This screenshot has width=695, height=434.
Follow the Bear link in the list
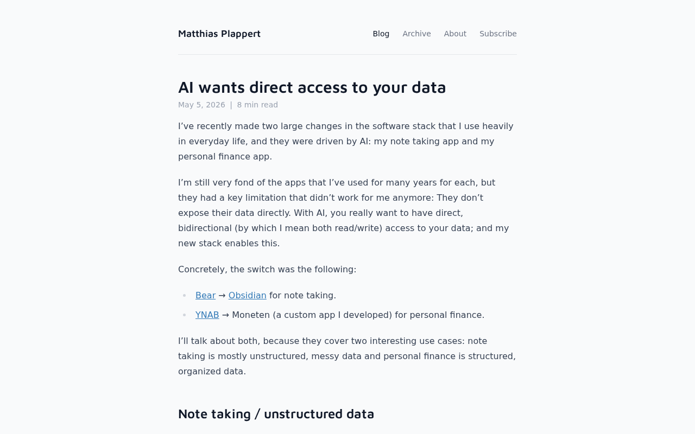pyautogui.click(x=205, y=295)
